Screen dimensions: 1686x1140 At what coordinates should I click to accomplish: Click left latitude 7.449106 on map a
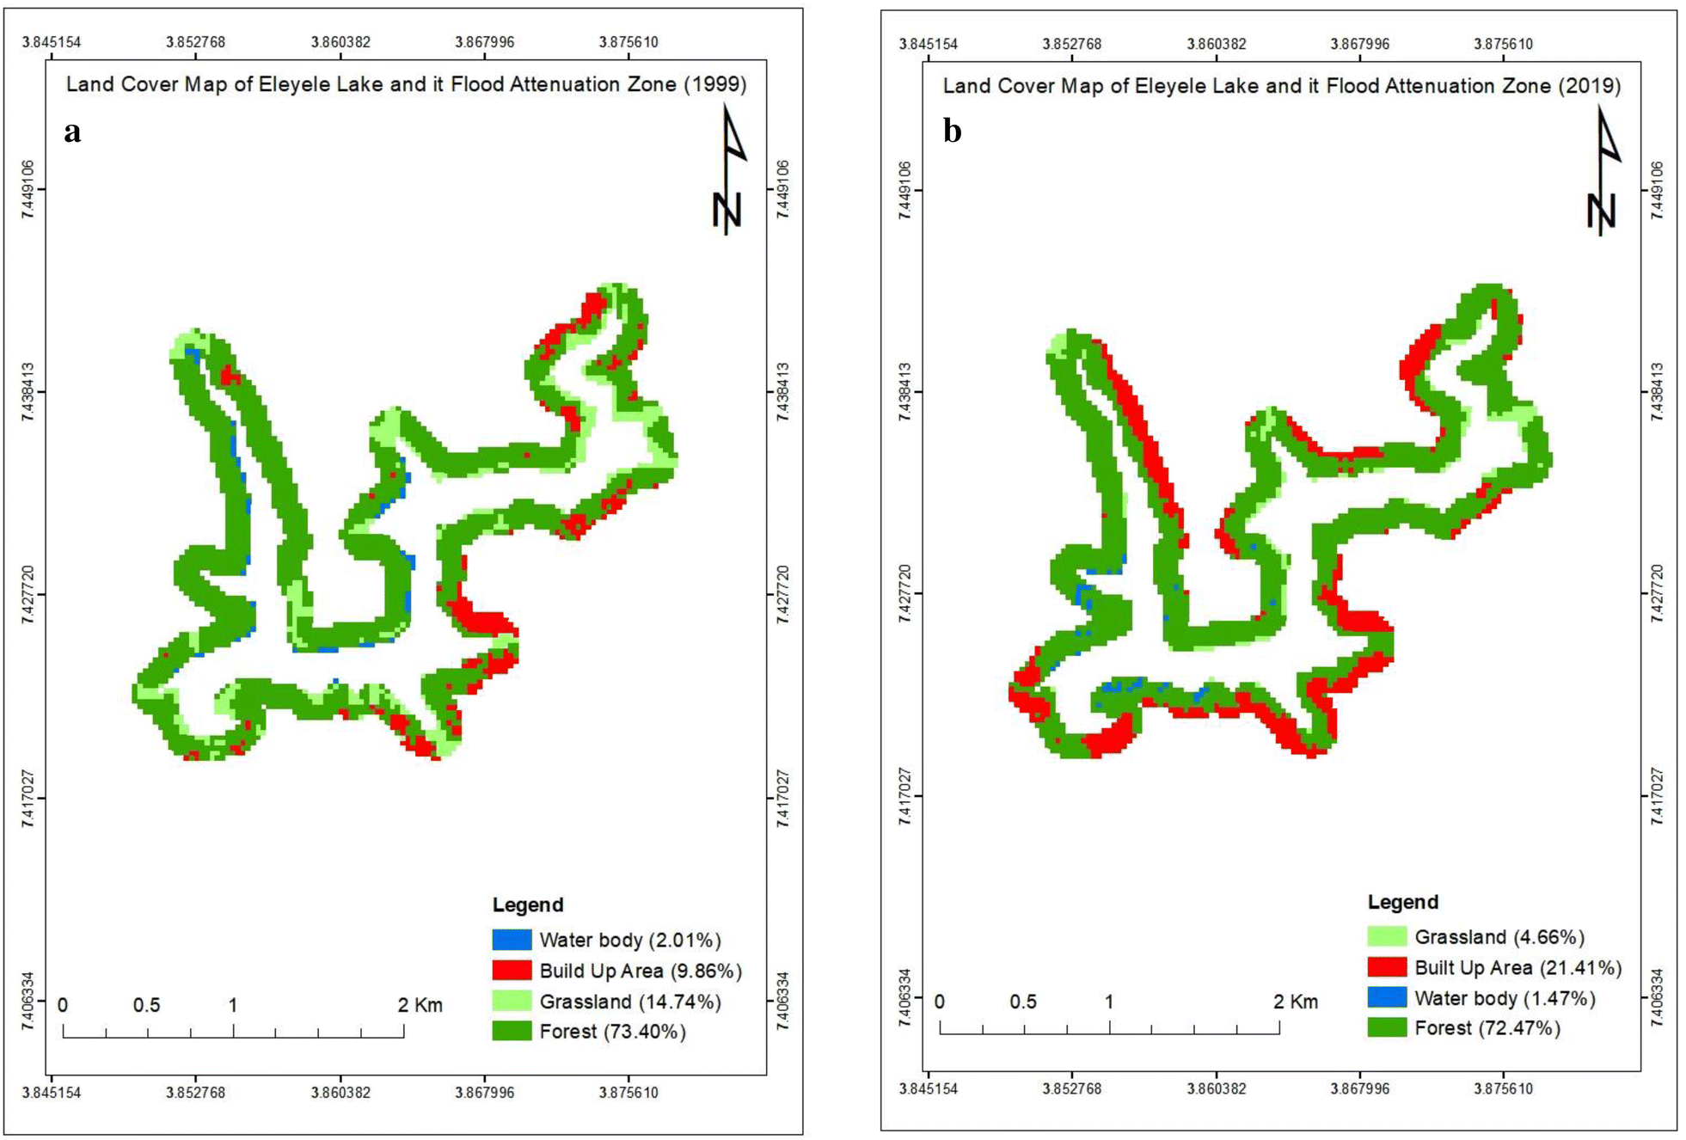click(28, 189)
